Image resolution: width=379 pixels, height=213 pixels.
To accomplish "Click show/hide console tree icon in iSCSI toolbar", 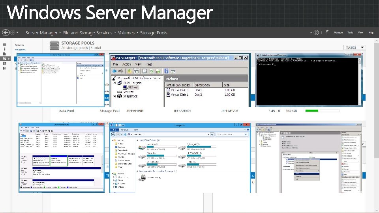I will 136,71.
